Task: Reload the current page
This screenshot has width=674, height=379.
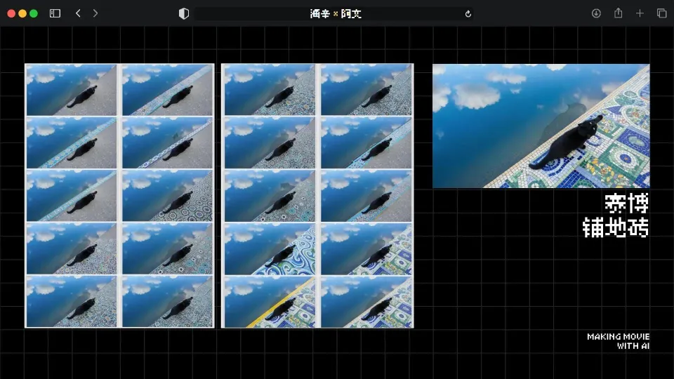Action: pyautogui.click(x=468, y=13)
